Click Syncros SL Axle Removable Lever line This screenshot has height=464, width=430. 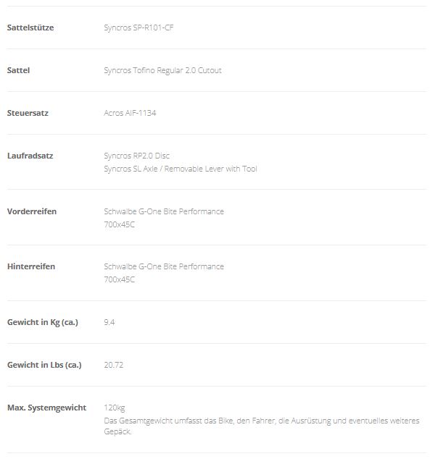(180, 169)
